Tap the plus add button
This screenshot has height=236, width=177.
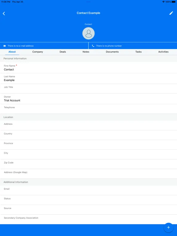pos(168,227)
